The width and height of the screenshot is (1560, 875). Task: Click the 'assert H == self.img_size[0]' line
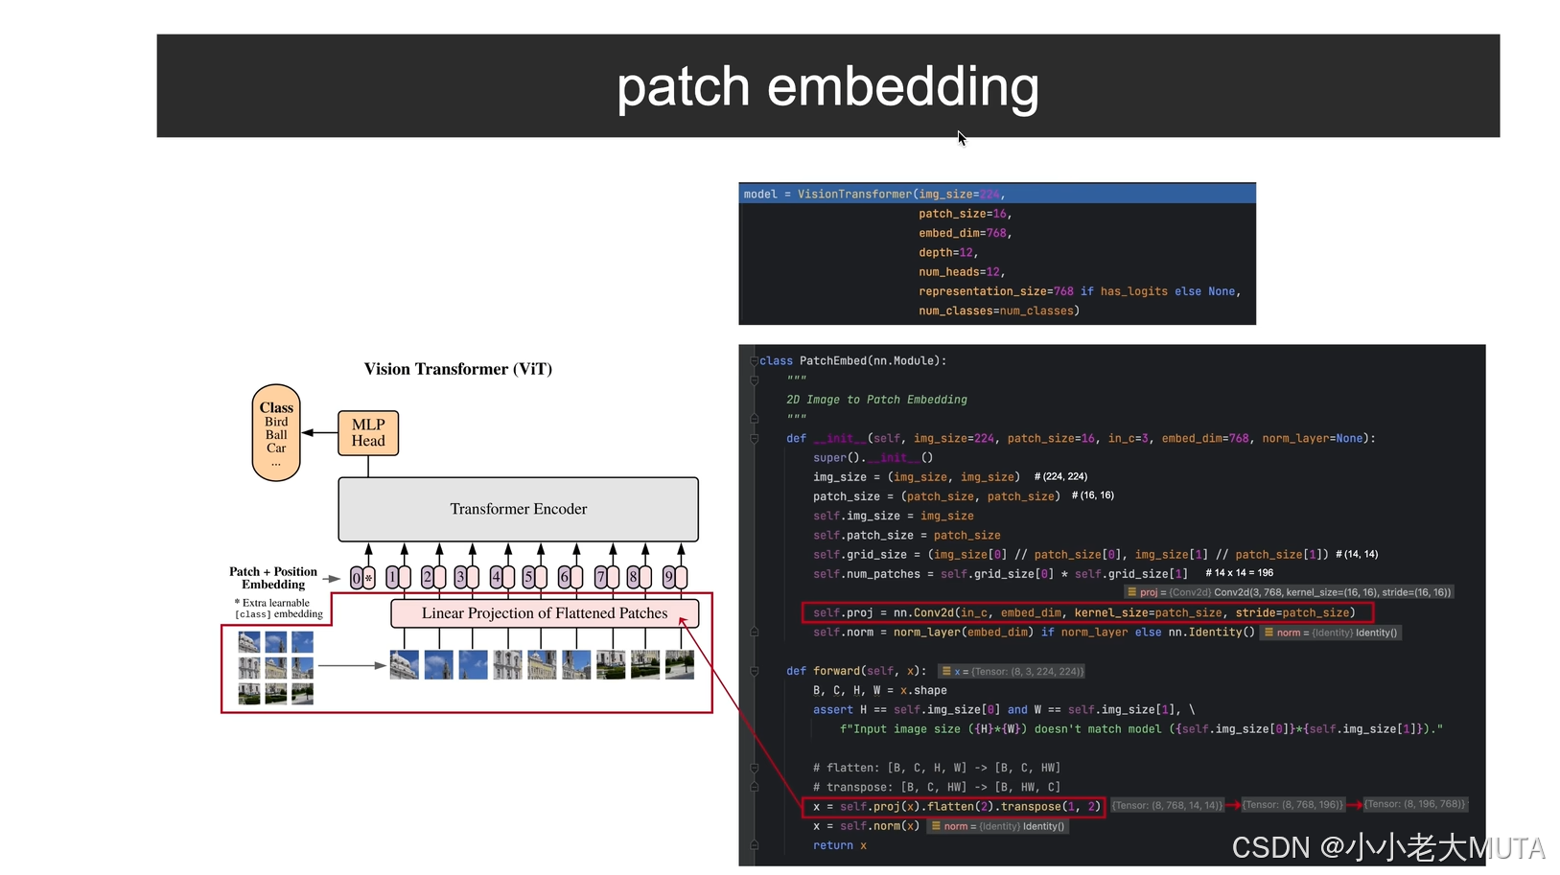(x=1004, y=710)
